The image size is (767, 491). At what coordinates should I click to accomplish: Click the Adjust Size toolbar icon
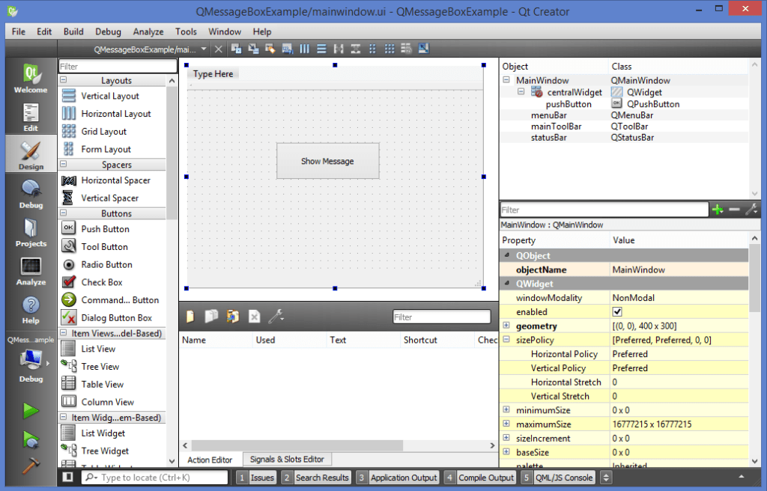[x=424, y=48]
